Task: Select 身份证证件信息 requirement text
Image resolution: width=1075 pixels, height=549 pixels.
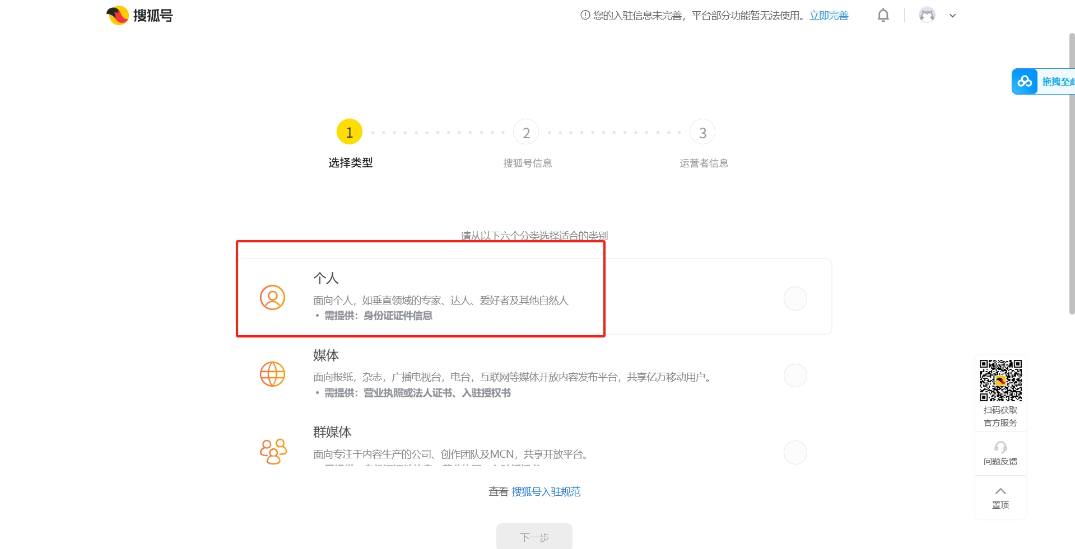Action: pos(398,316)
